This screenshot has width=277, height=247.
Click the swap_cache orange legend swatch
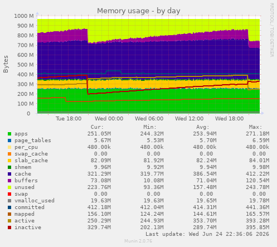[9, 154]
